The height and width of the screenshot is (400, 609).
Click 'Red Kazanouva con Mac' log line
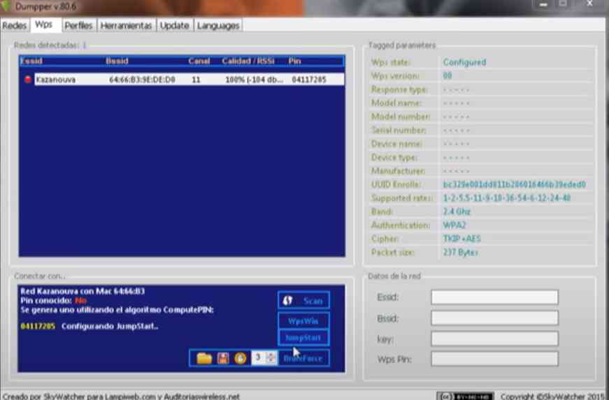[83, 291]
